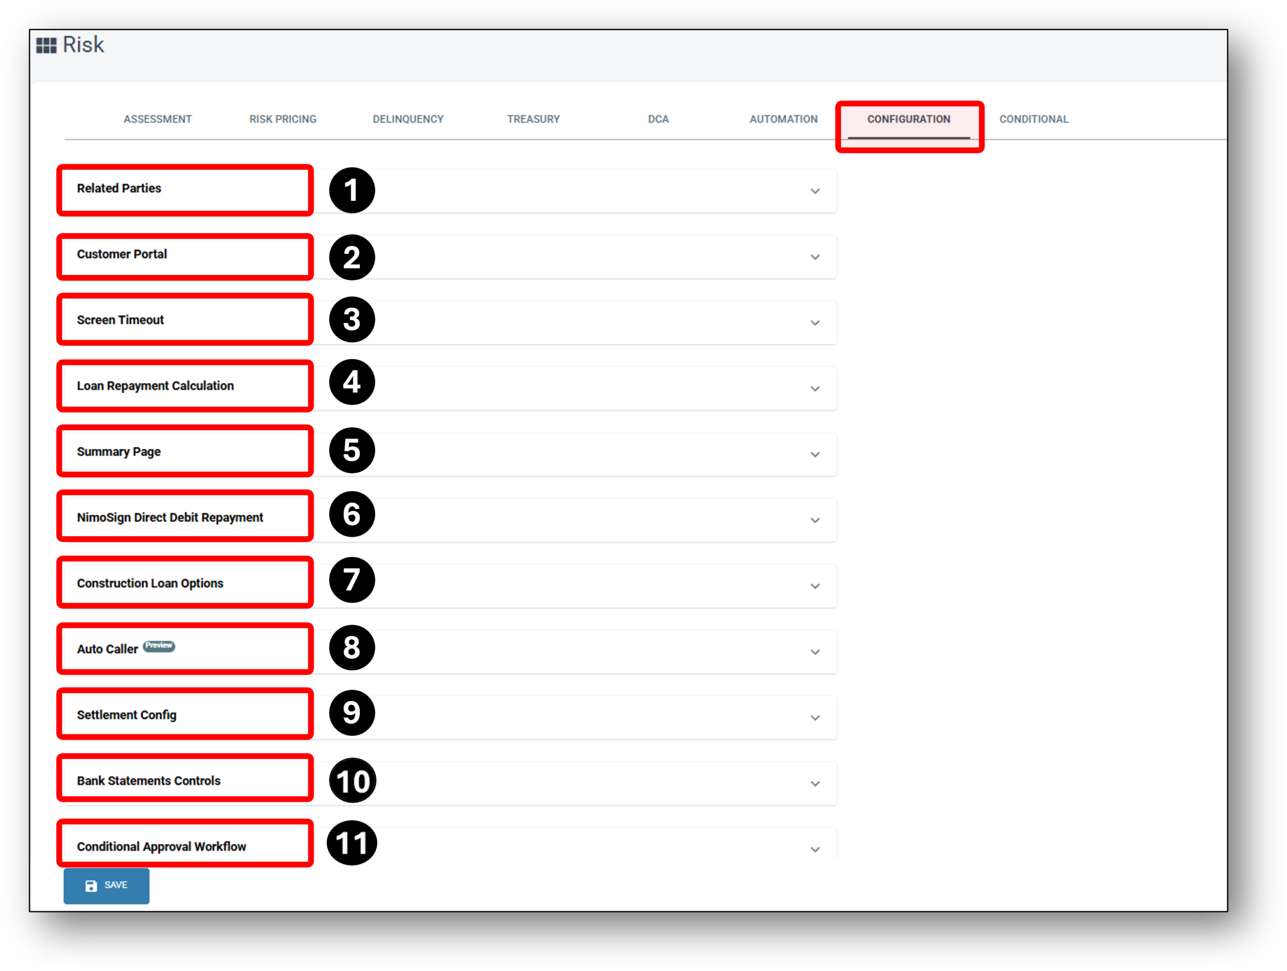Image resolution: width=1287 pixels, height=971 pixels.
Task: Expand Construction Loan Options chevron
Action: (x=814, y=586)
